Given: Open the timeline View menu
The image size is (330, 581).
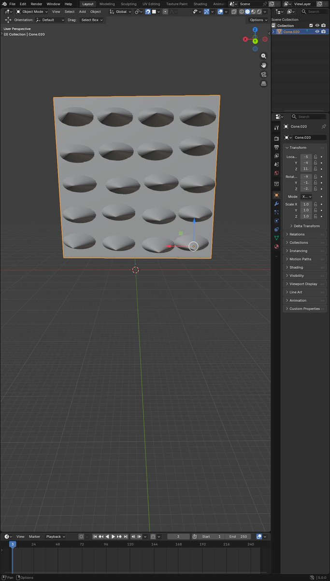Looking at the screenshot, I should tap(20, 536).
